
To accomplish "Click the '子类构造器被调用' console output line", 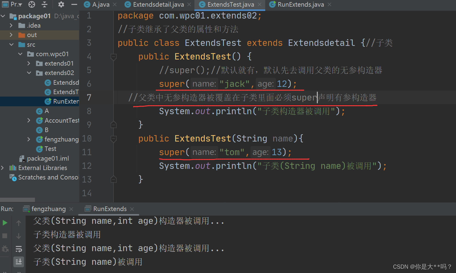I will 67,234.
